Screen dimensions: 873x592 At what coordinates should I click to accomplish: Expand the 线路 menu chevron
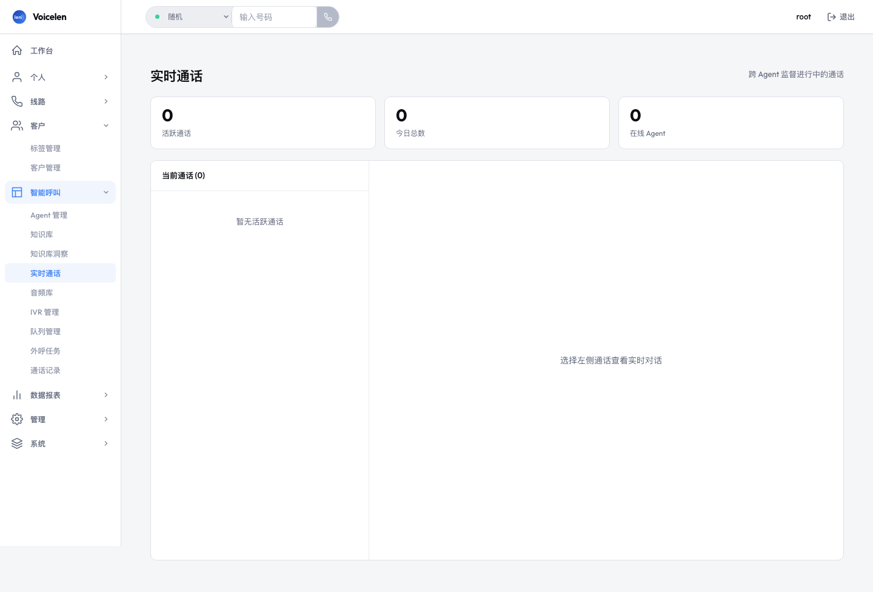(106, 101)
